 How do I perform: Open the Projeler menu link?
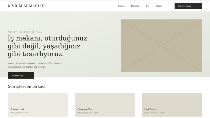[x=121, y=6]
